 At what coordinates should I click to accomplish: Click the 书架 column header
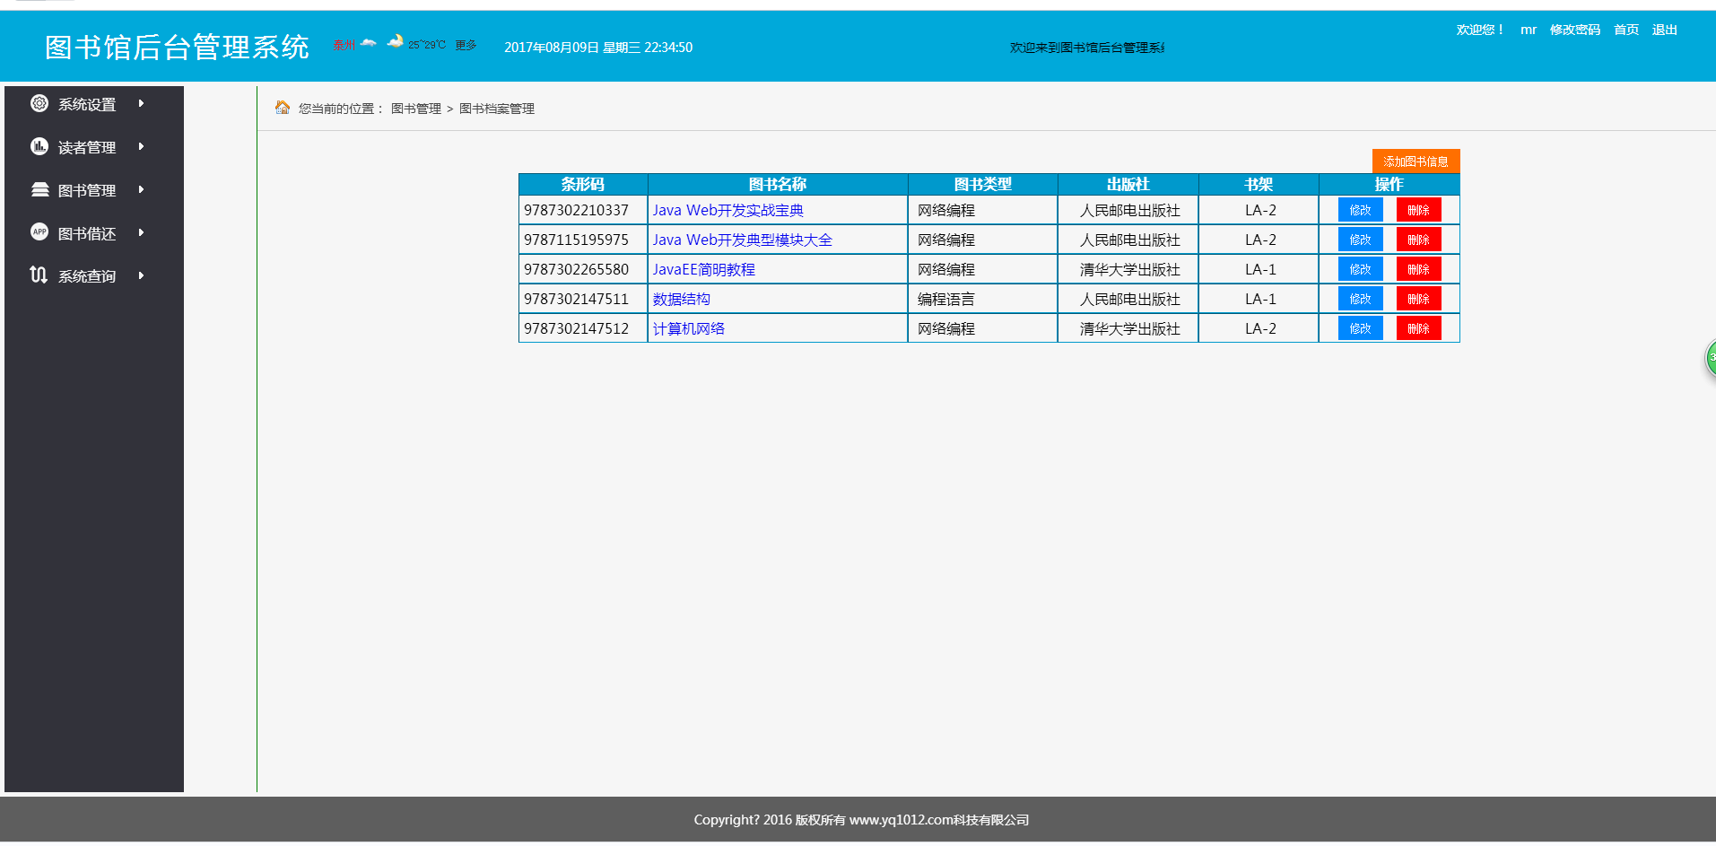click(1259, 184)
